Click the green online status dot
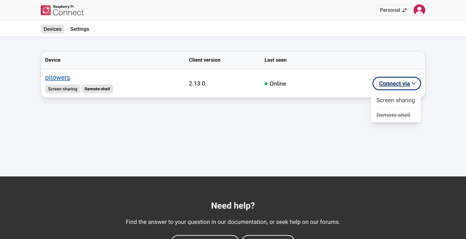 (266, 84)
